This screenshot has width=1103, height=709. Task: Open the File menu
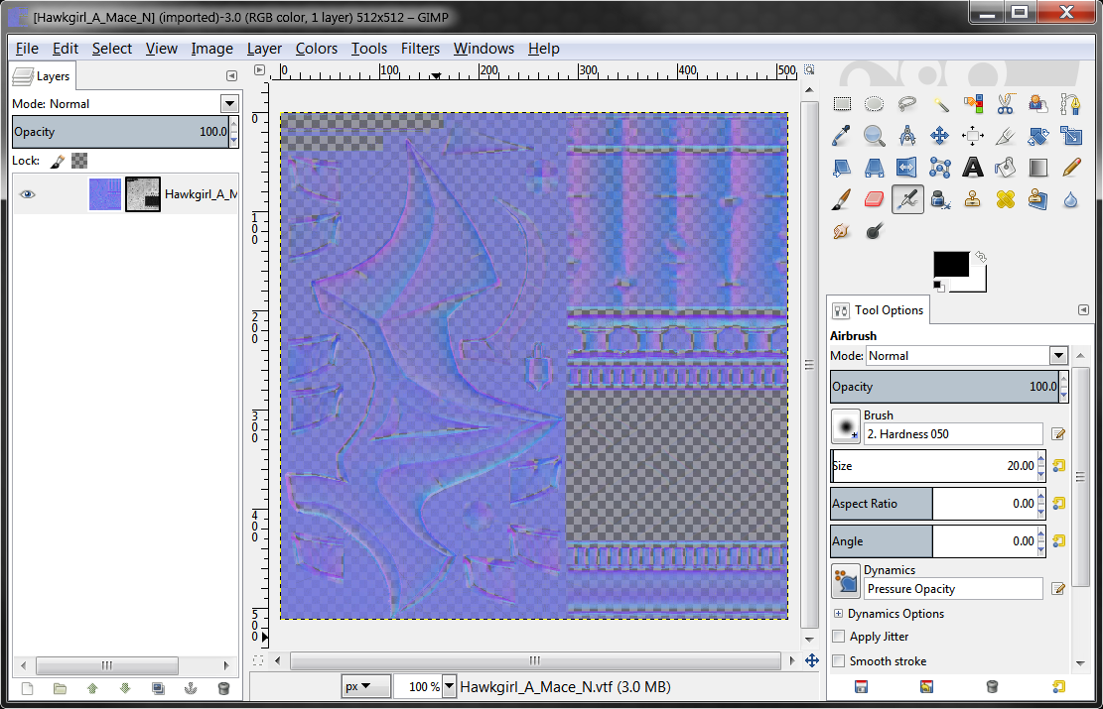pyautogui.click(x=27, y=49)
